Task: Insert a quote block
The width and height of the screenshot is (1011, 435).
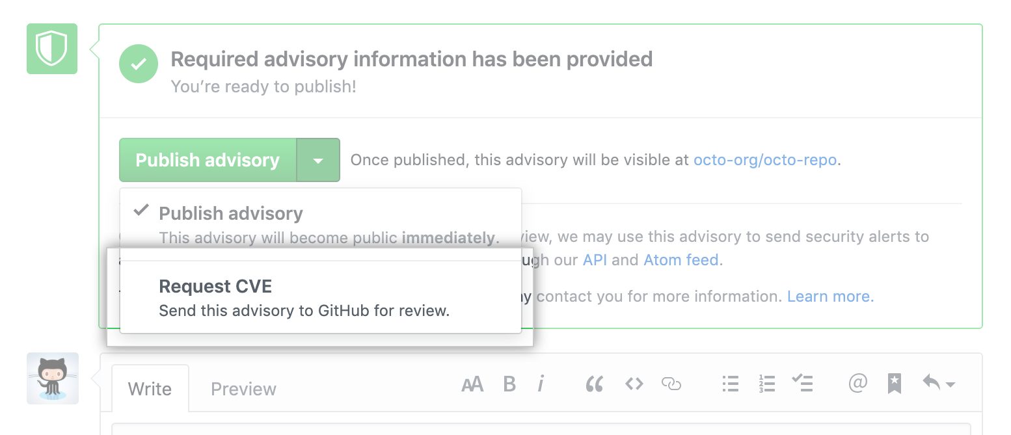Action: (x=595, y=384)
